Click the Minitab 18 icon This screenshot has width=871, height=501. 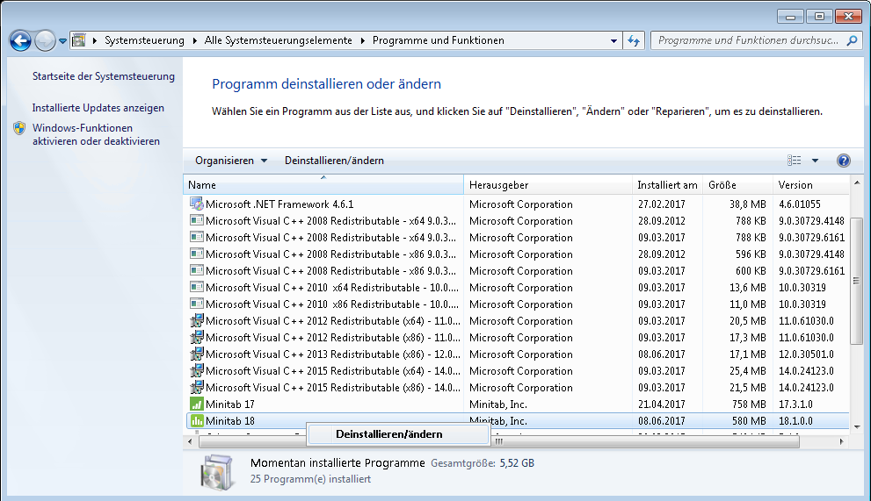(197, 420)
